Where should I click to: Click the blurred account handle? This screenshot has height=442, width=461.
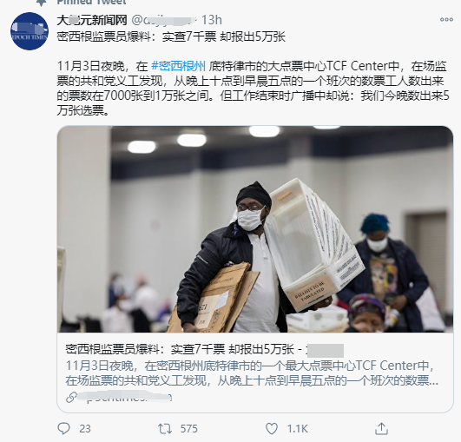(163, 20)
